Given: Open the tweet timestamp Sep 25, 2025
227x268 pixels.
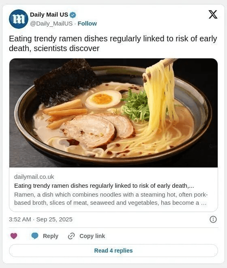Looking at the screenshot, I should (54, 219).
